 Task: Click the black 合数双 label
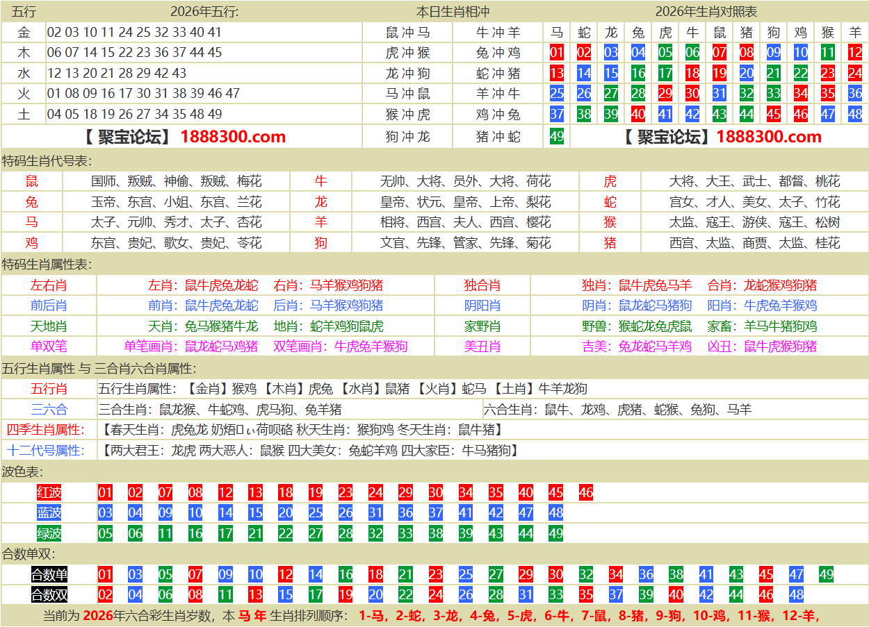(x=49, y=595)
